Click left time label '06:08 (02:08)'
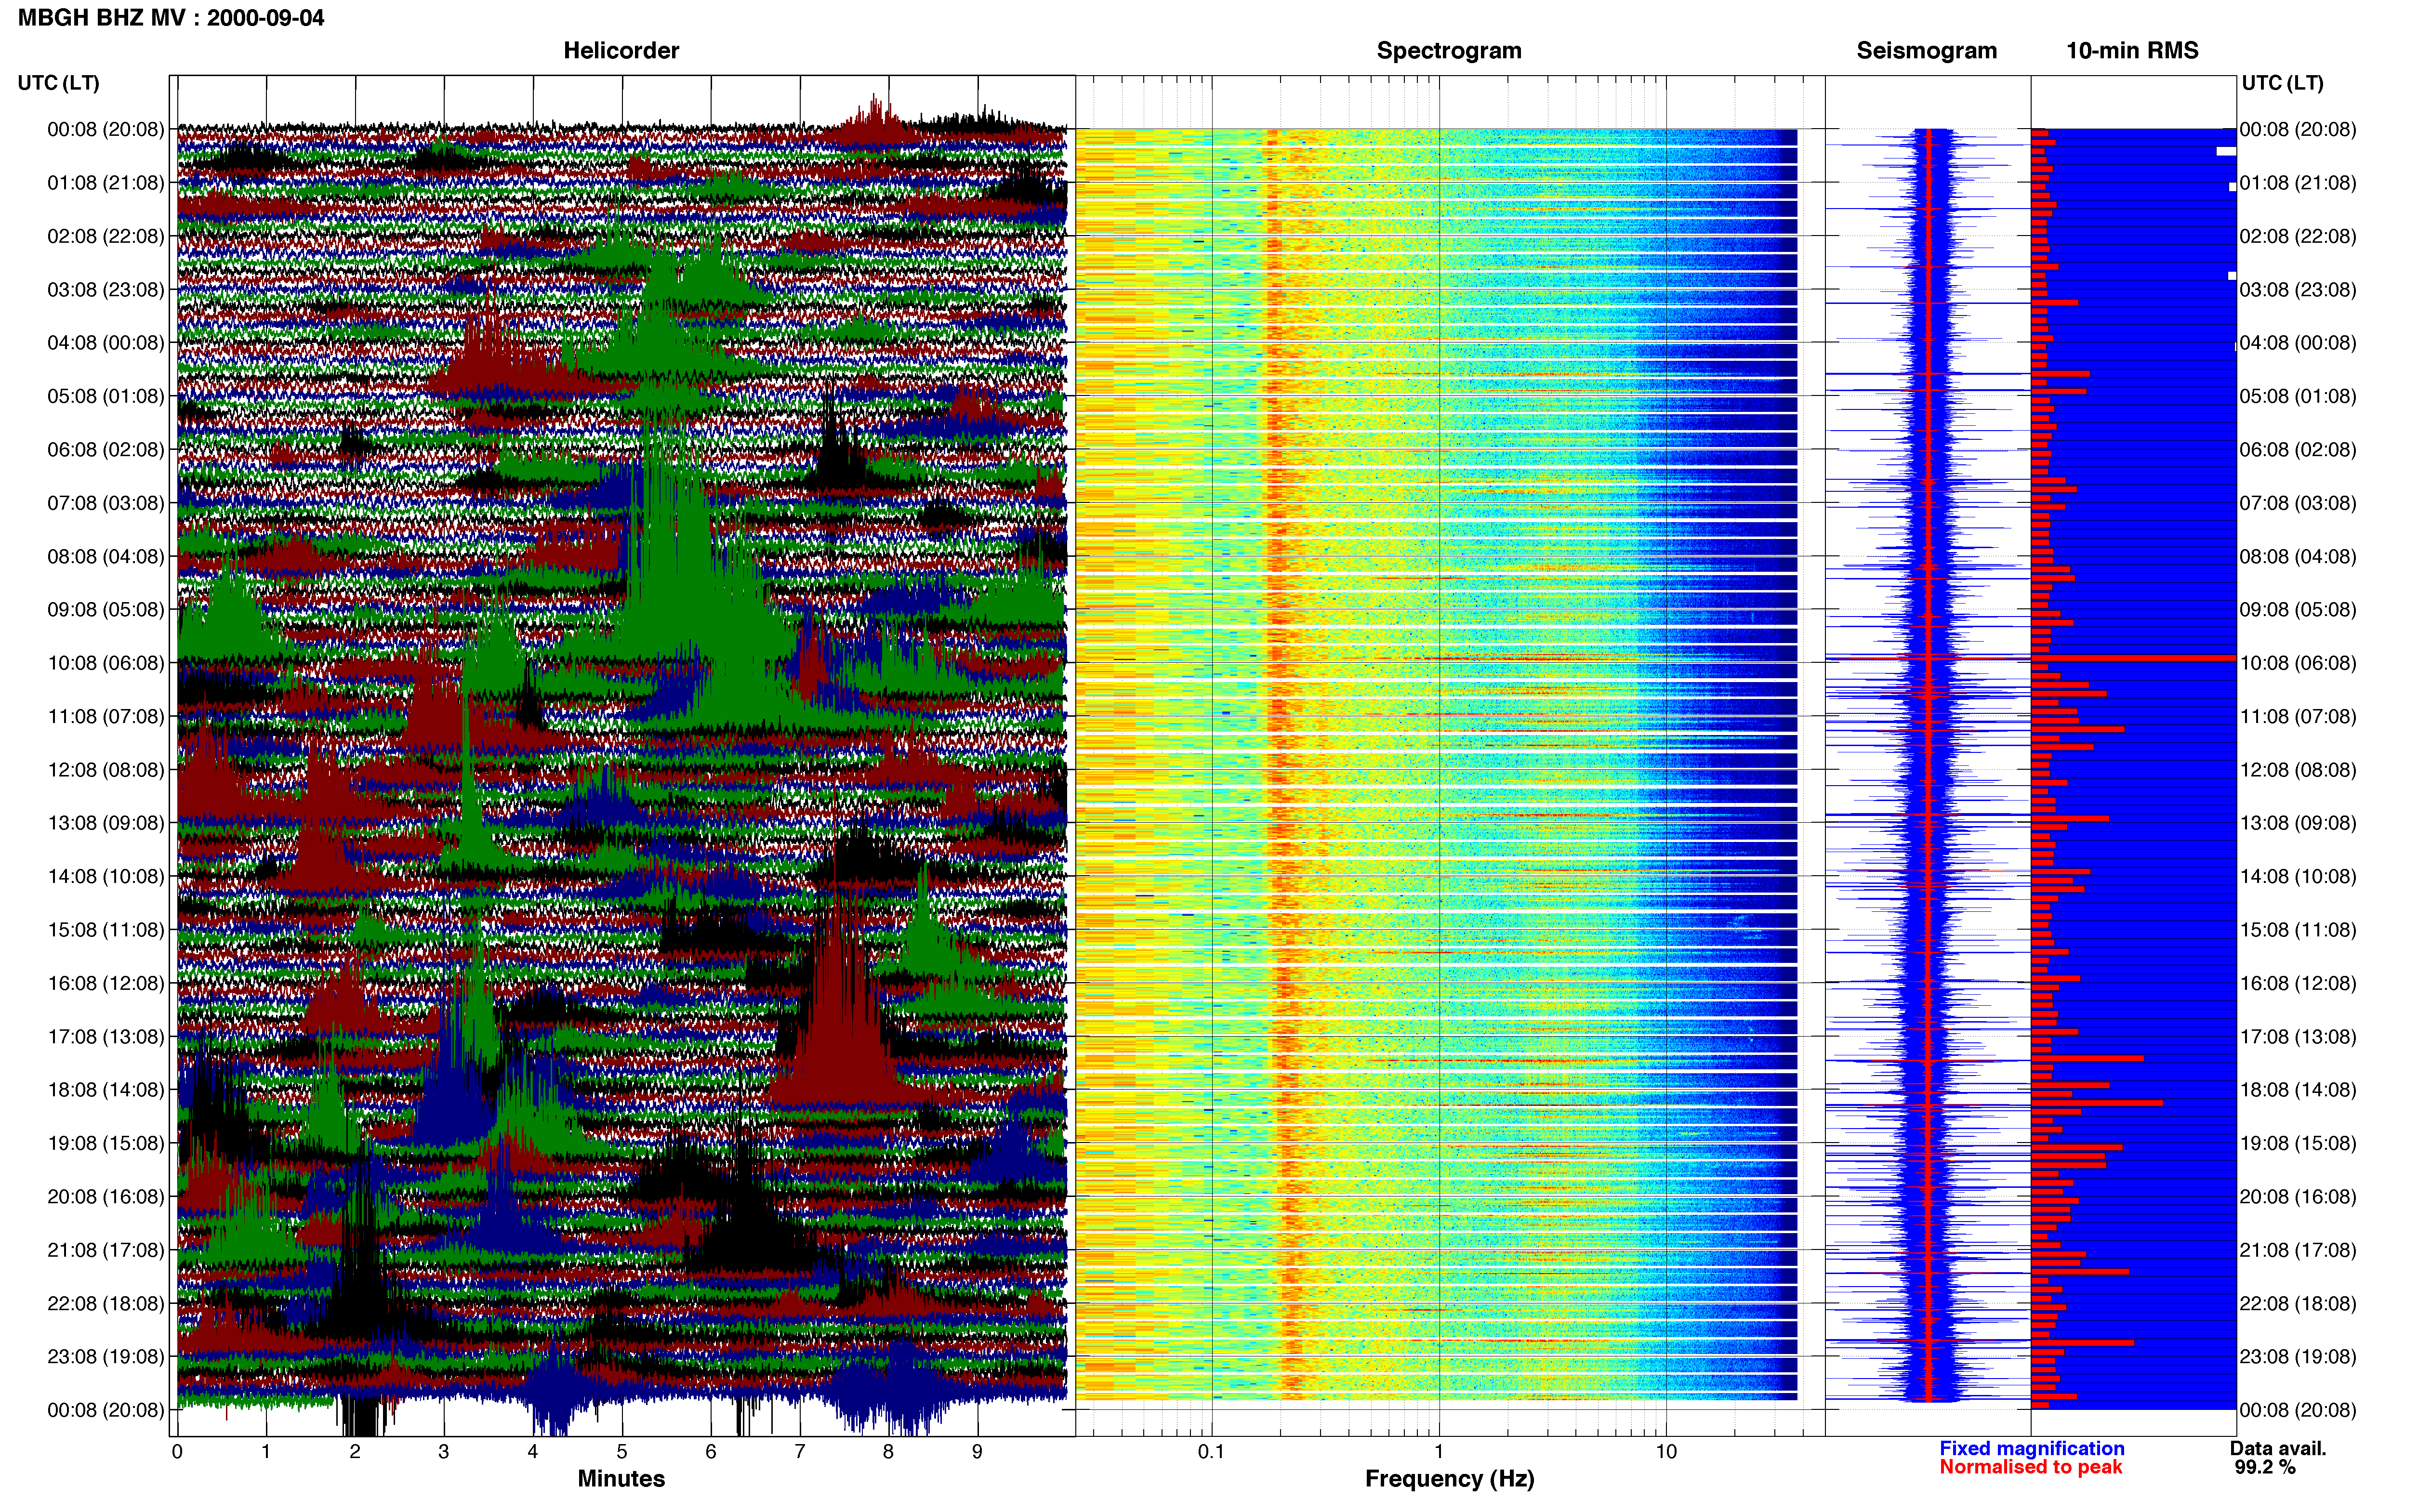The image size is (2418, 1512). pyautogui.click(x=106, y=450)
